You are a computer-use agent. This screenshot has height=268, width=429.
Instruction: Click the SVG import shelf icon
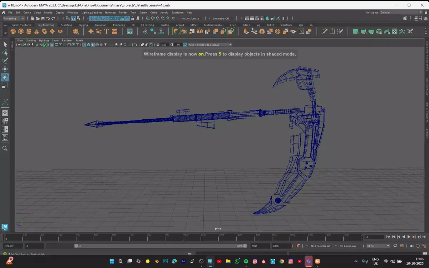[x=114, y=31]
